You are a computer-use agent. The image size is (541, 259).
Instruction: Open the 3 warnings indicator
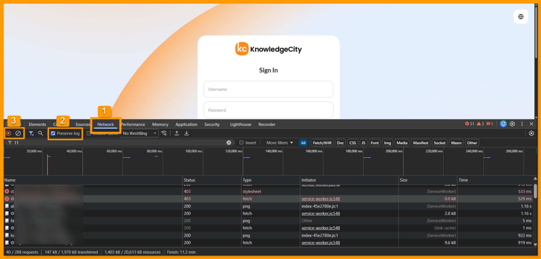(x=481, y=124)
